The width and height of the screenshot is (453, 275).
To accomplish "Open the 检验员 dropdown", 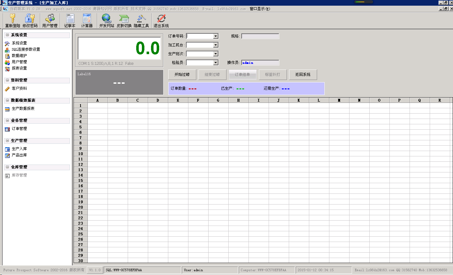I will click(x=216, y=63).
